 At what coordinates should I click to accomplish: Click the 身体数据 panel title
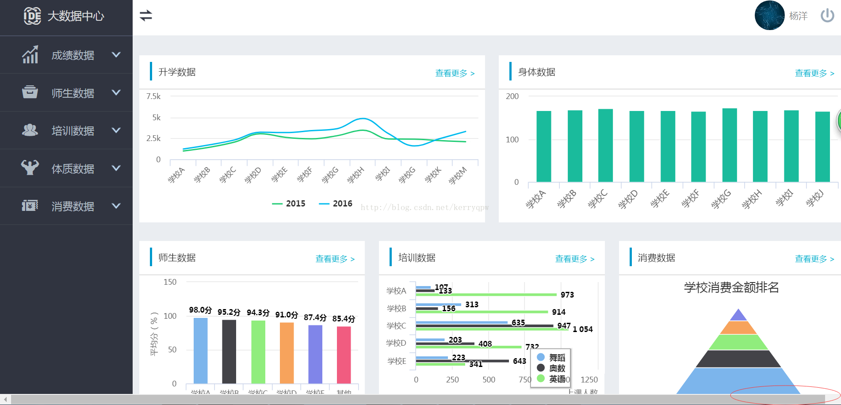point(536,72)
